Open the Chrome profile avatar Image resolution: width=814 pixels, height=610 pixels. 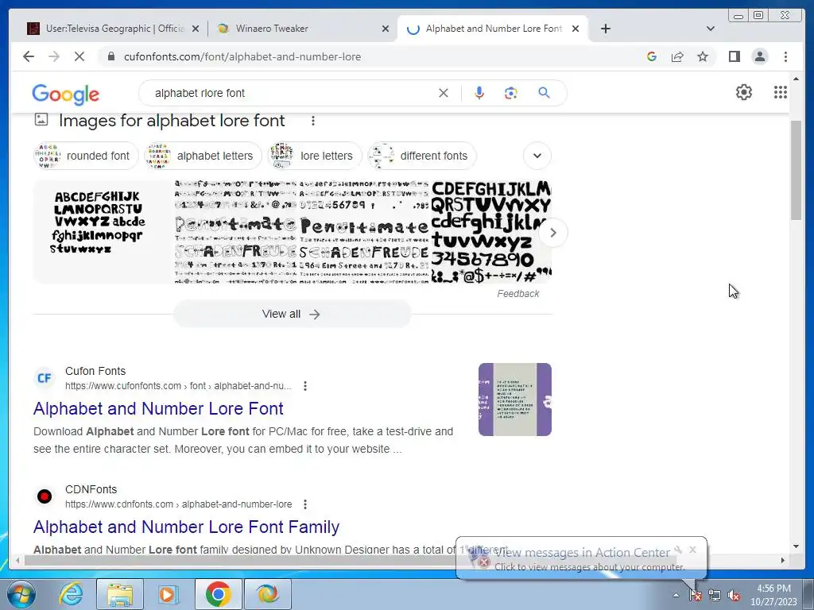tap(759, 56)
